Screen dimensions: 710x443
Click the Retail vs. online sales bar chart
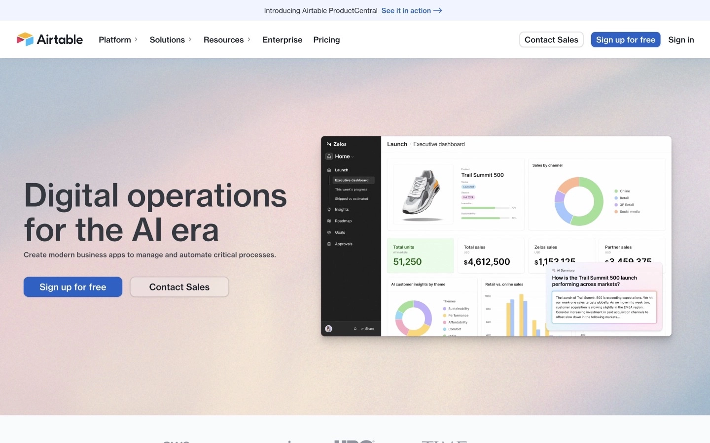525,315
